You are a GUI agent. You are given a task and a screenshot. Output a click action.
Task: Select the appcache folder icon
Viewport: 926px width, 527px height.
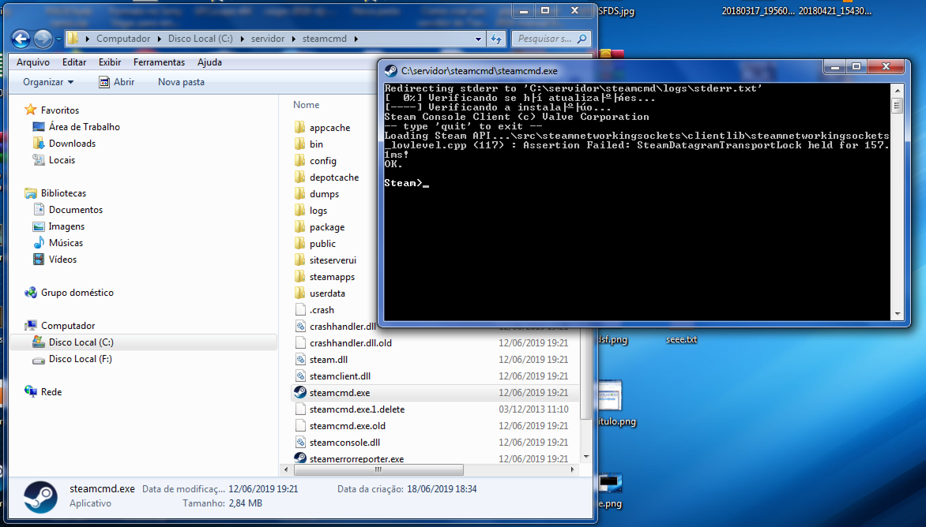[300, 127]
